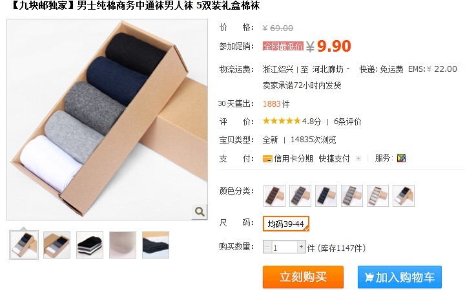Click the 加入购物车 add to cart button
Viewport: 465px width, 298px height.
(400, 277)
